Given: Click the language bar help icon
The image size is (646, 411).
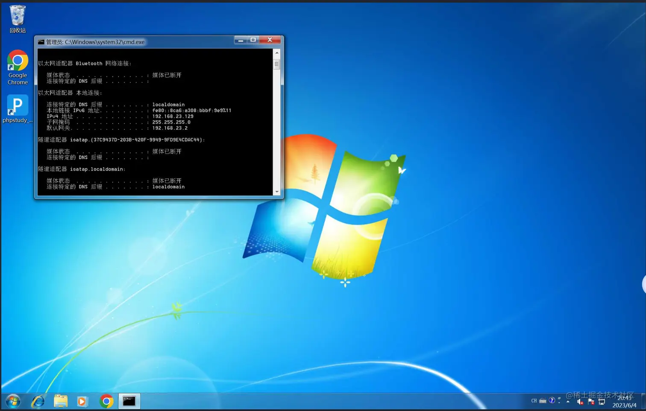Looking at the screenshot, I should (552, 400).
